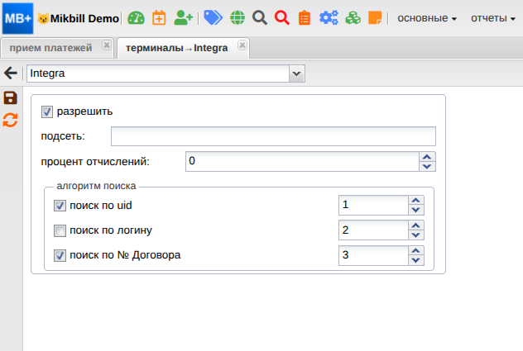Reload with the orange refresh icon

click(10, 121)
